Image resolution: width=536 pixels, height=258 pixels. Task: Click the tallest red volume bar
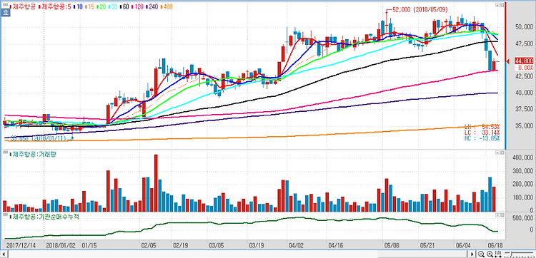point(156,183)
